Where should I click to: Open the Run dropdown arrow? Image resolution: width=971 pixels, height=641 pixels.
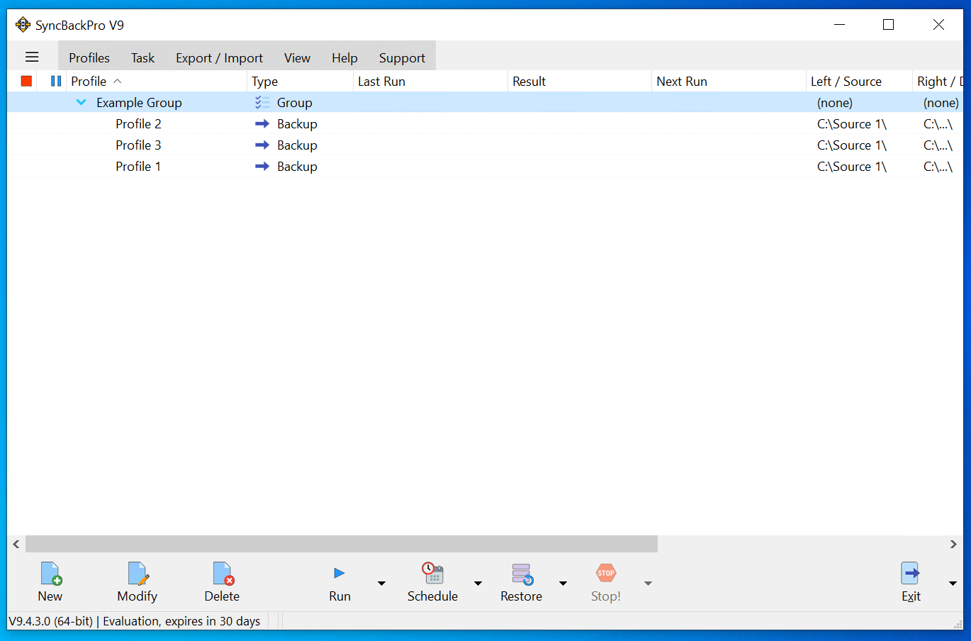pyautogui.click(x=381, y=584)
